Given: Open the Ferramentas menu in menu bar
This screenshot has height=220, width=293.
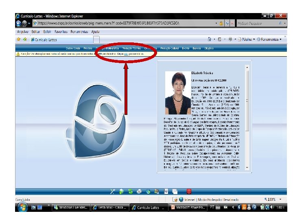Looking at the screenshot, I should [79, 32].
